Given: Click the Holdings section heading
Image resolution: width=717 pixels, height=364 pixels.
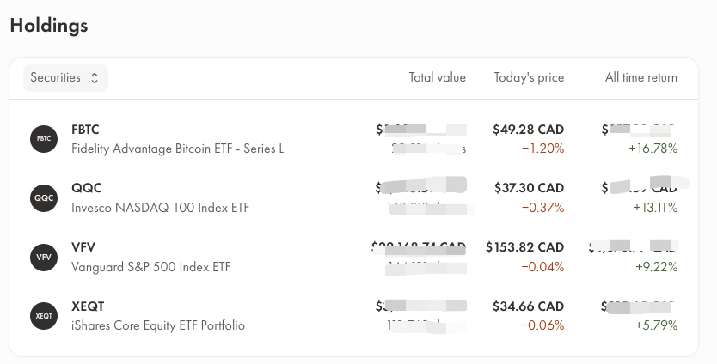Looking at the screenshot, I should click(x=49, y=25).
